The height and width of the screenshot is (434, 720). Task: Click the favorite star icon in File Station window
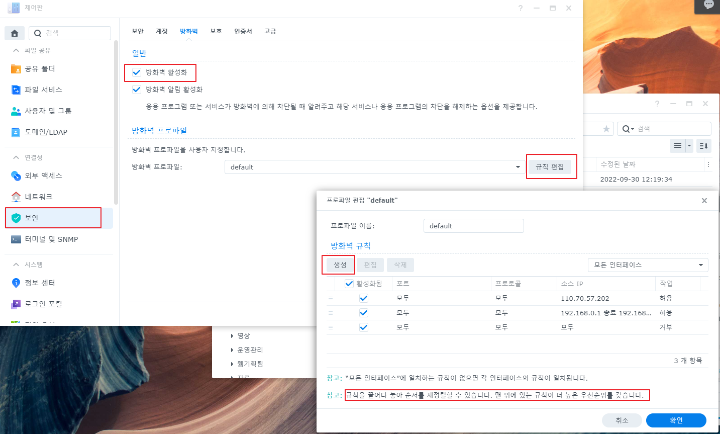pos(606,129)
